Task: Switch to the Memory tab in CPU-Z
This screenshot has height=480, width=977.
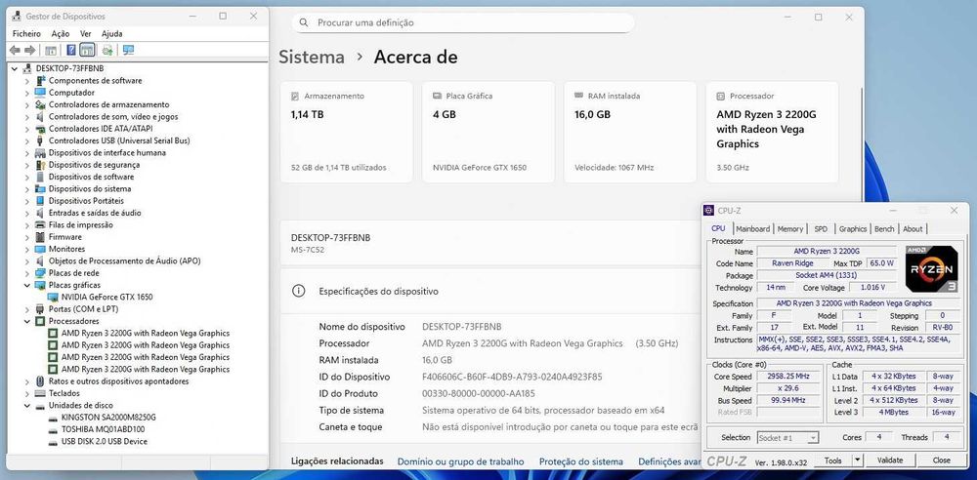Action: pos(790,228)
